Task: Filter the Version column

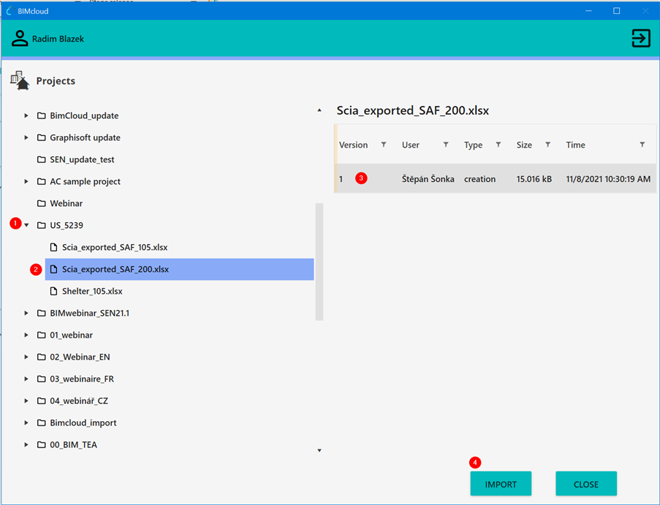Action: [384, 145]
